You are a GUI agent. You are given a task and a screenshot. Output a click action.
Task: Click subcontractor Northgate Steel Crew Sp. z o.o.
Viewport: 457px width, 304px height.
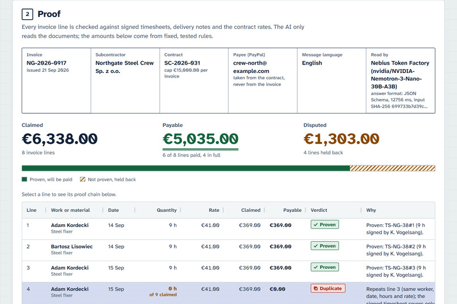click(x=124, y=67)
